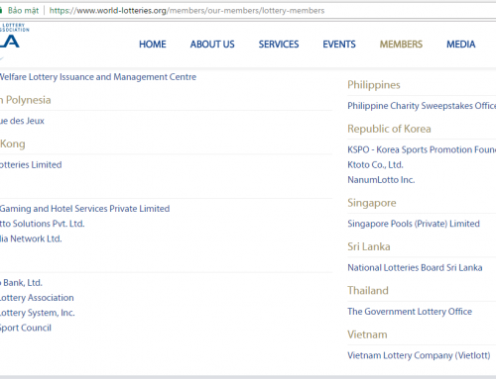Open NanumLotto Inc. link

[381, 180]
